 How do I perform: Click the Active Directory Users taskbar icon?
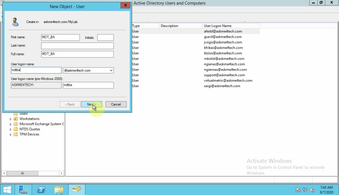pyautogui.click(x=77, y=189)
